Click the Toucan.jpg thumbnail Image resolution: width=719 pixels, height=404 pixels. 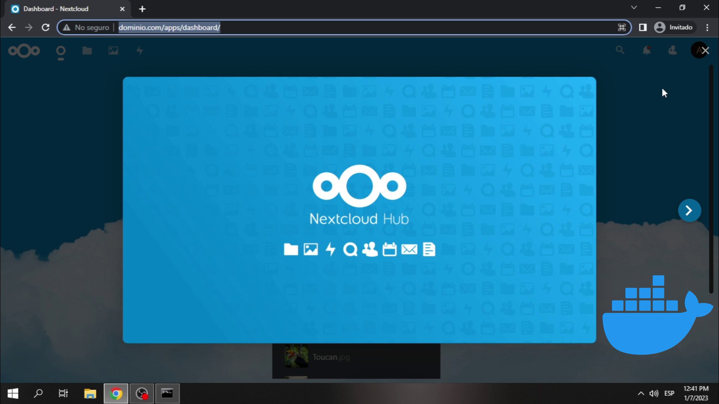296,356
